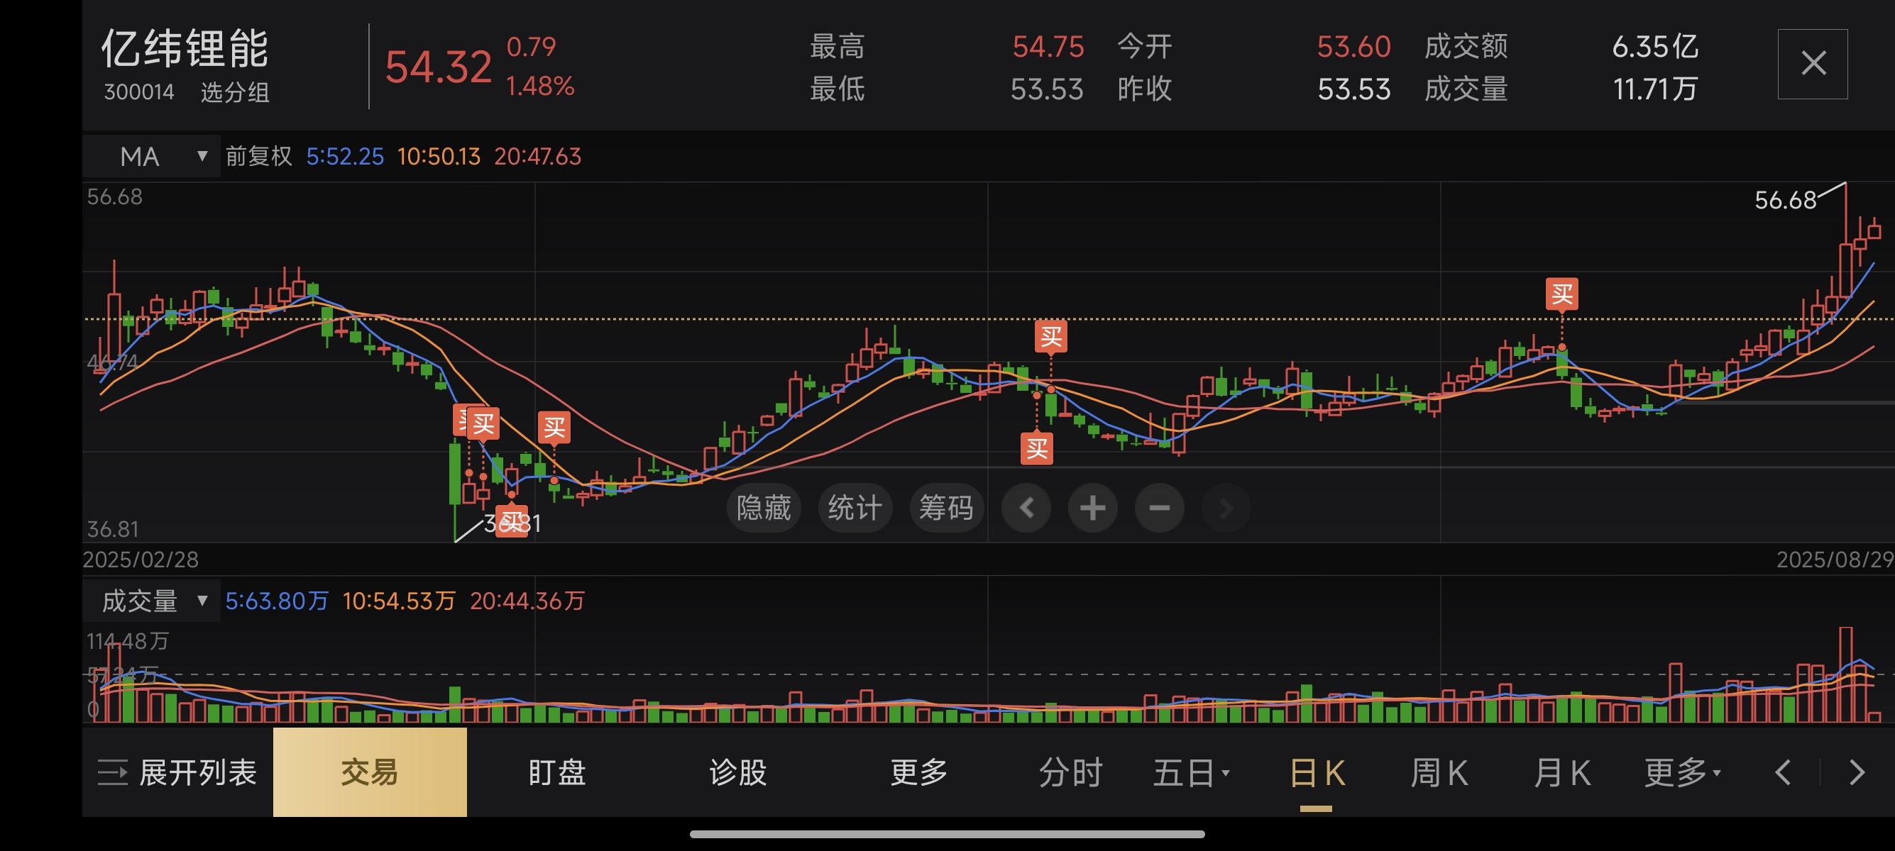Click the volume value 11.71万
The height and width of the screenshot is (851, 1895).
pos(1655,89)
